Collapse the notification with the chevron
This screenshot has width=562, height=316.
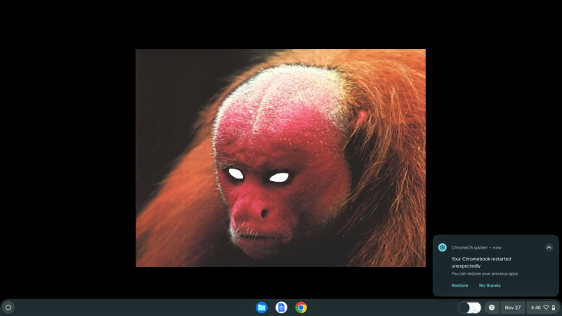point(549,247)
